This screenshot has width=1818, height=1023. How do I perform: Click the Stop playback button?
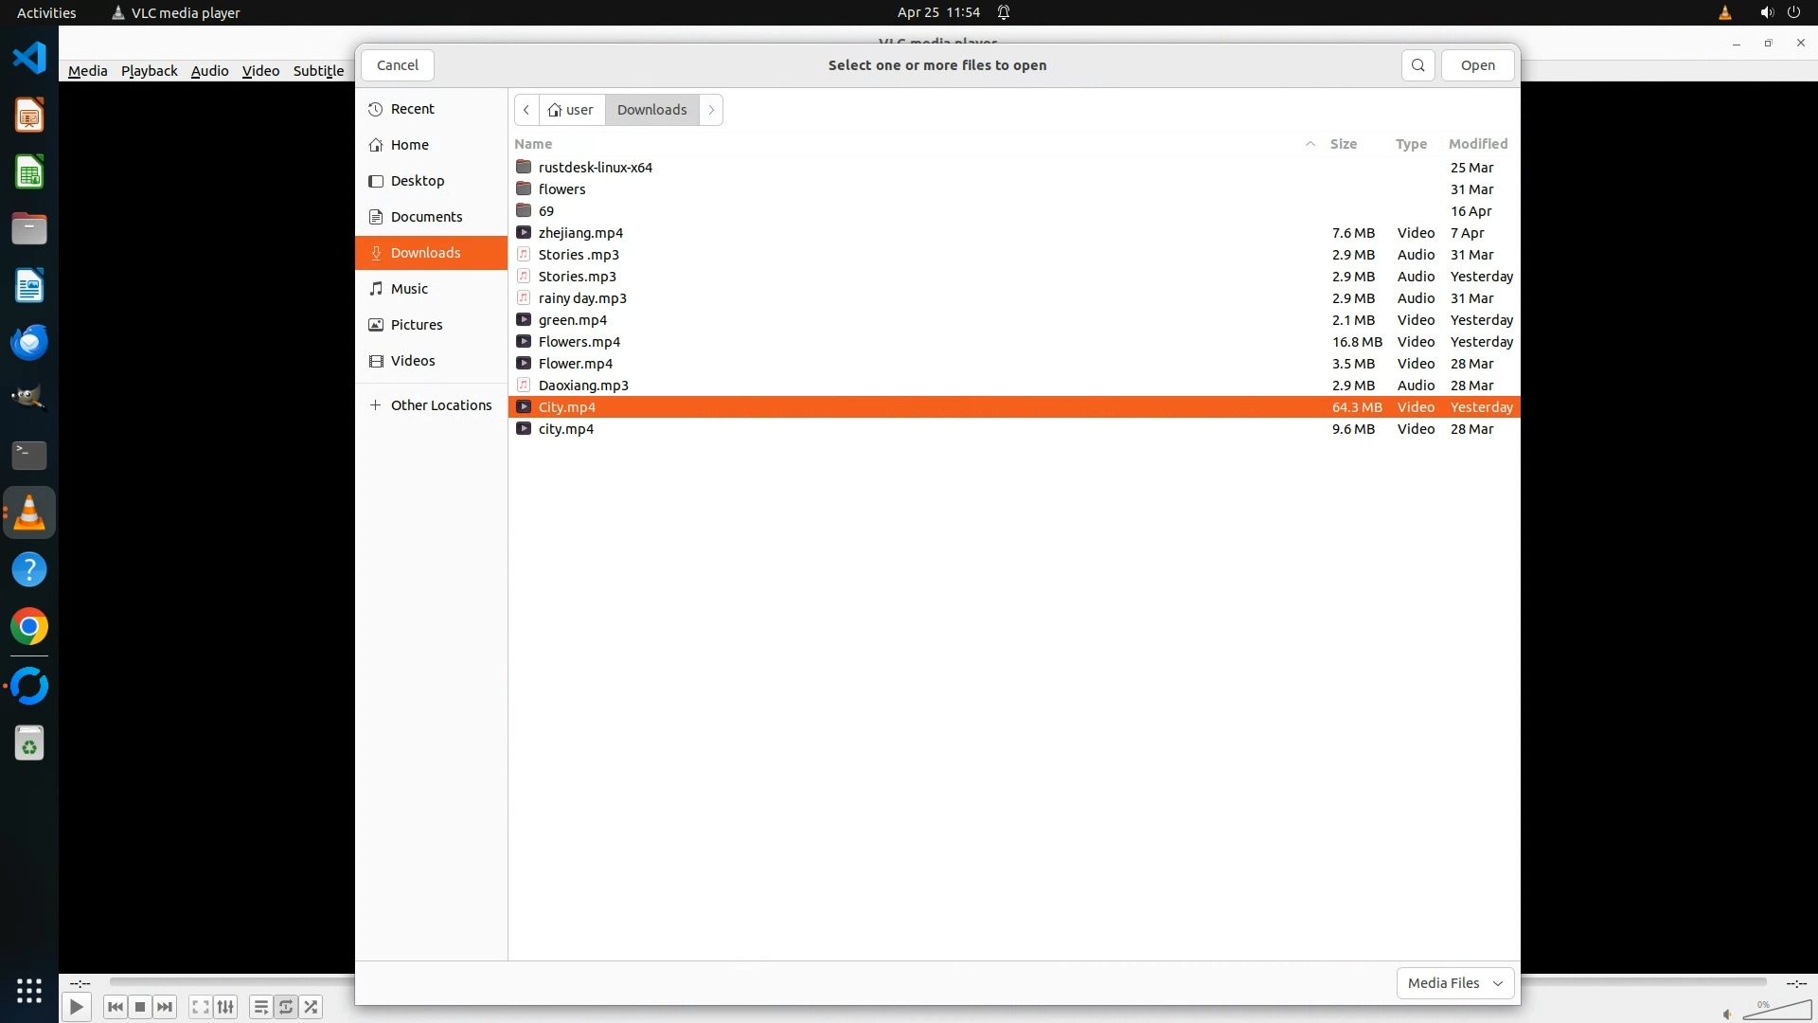(x=140, y=1007)
